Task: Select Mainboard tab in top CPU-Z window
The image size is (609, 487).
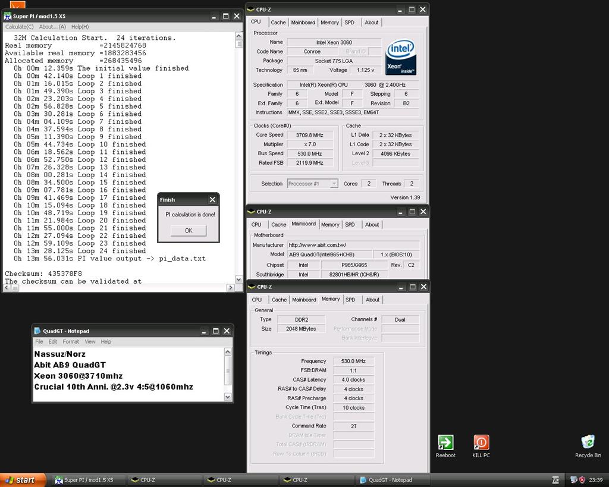Action: [x=303, y=23]
